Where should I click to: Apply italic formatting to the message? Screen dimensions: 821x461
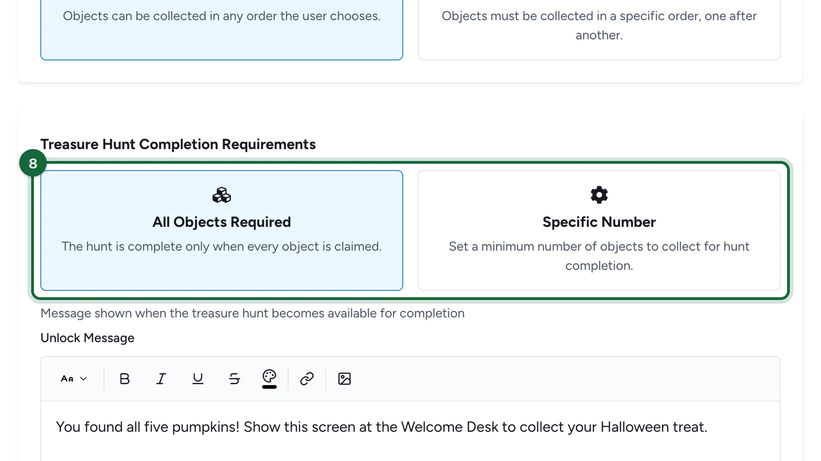[x=161, y=379]
